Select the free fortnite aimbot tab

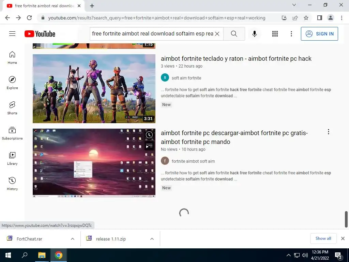[x=43, y=6]
